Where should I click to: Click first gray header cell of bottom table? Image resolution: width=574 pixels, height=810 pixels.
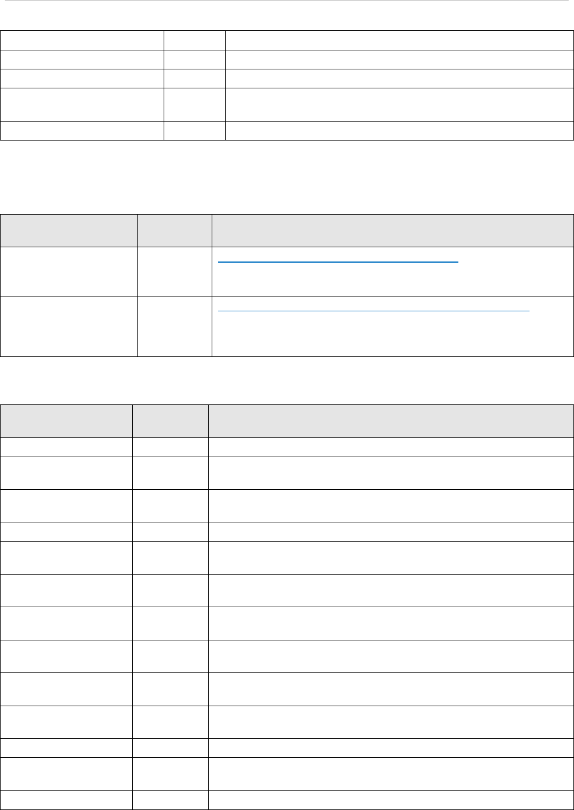66,421
